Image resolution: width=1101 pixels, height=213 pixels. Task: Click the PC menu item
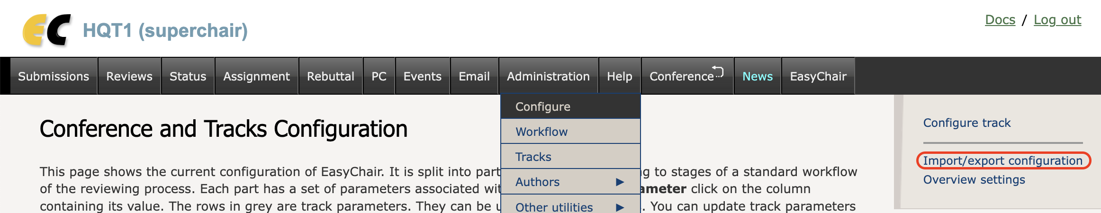pyautogui.click(x=379, y=76)
